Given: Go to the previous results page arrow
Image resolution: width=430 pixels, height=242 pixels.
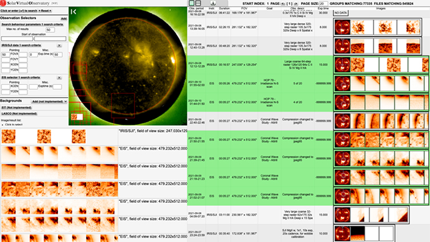Looking at the screenshot, I should pos(283,4).
